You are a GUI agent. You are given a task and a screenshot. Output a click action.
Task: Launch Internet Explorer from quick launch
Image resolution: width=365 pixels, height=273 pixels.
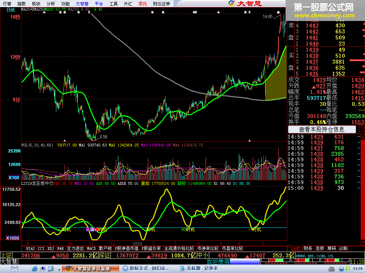point(35,269)
